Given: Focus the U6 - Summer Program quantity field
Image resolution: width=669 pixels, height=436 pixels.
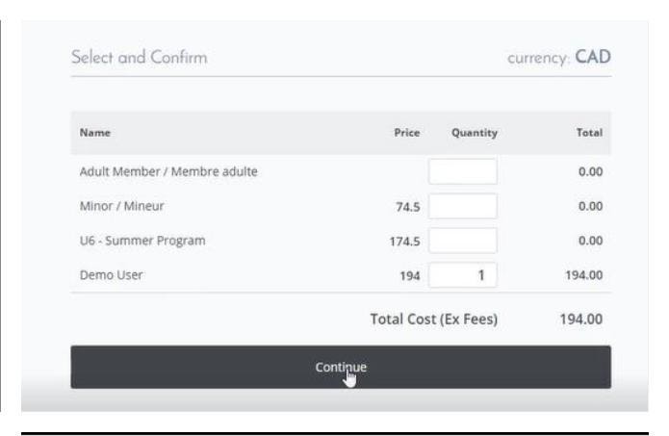Looking at the screenshot, I should pos(463,241).
